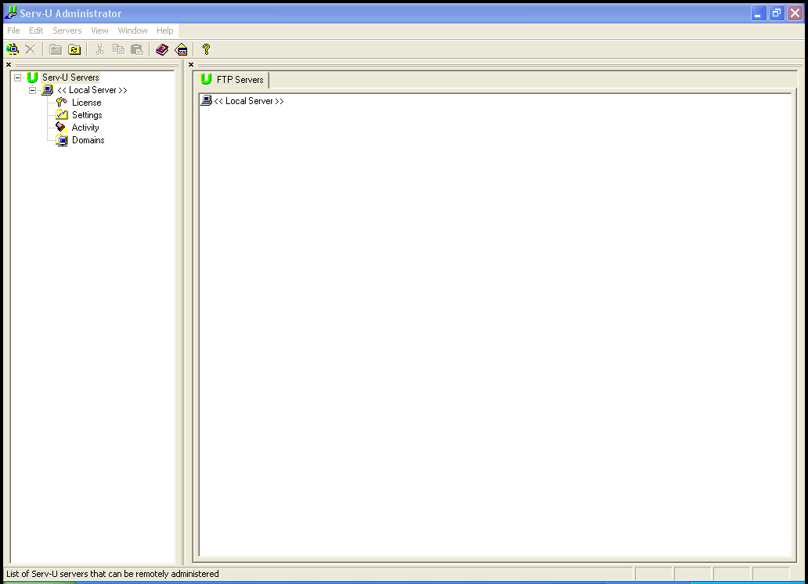
Task: Click the status bar text about remote administration
Action: 112,574
